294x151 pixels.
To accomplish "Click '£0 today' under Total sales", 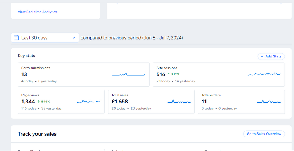I will click(x=118, y=108).
